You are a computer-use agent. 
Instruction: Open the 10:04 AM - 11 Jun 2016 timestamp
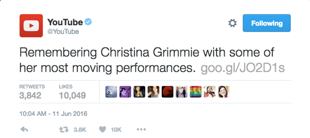[x=53, y=113]
